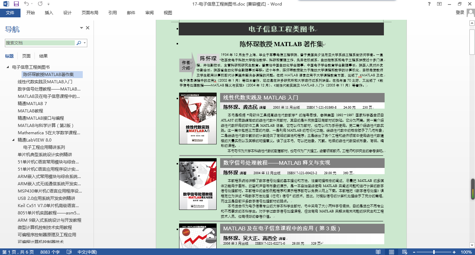Click the 线性代数实践及 MATLAB 入门 title bar
This screenshot has width=475, height=255.
click(x=302, y=97)
